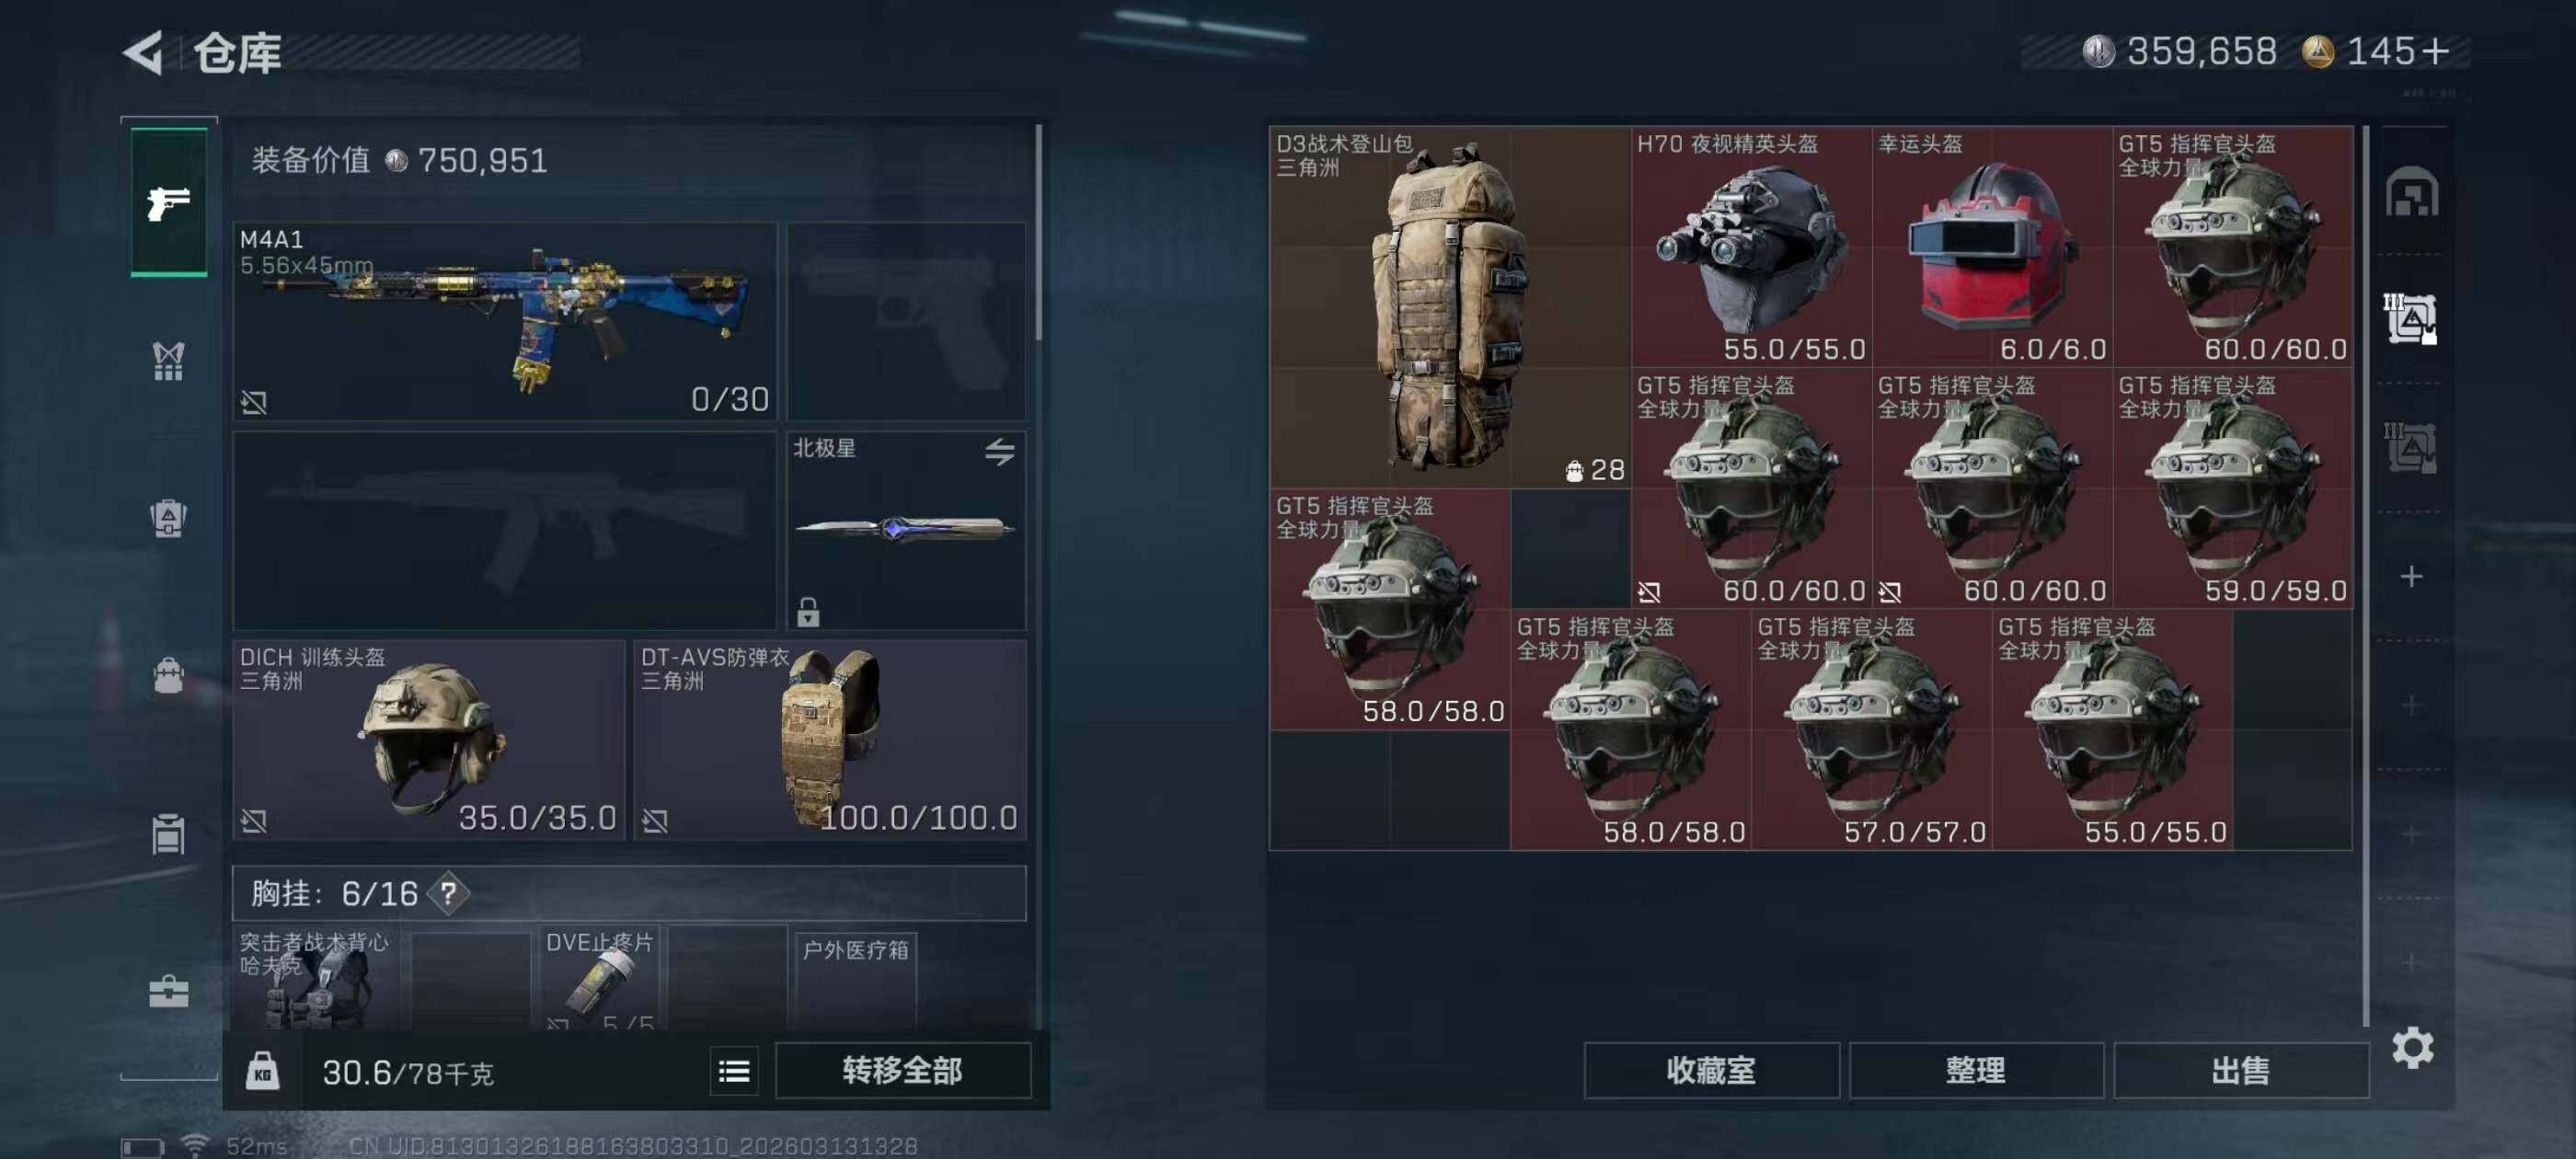
Task: Click 整理 to sort the inventory
Action: point(1976,1070)
